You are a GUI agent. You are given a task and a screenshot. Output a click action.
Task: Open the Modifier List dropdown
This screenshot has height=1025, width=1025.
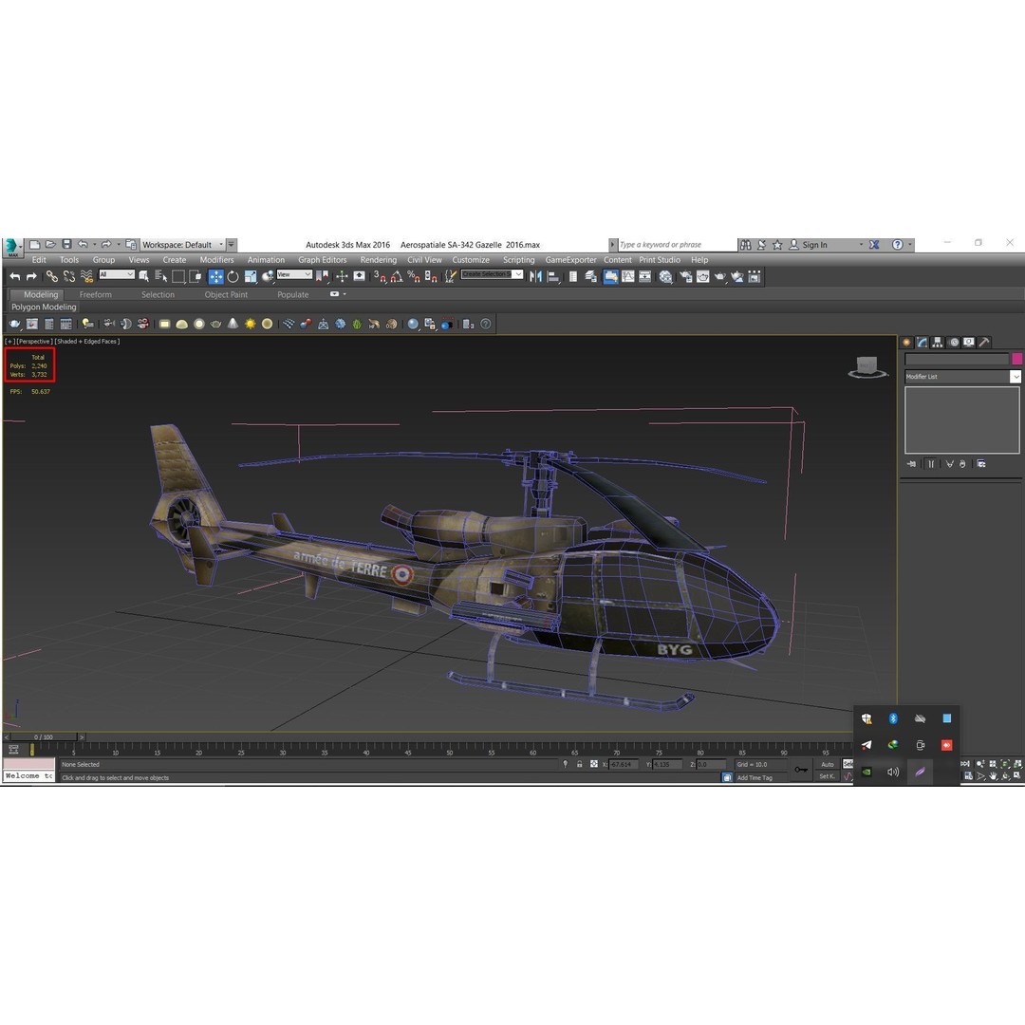click(962, 377)
